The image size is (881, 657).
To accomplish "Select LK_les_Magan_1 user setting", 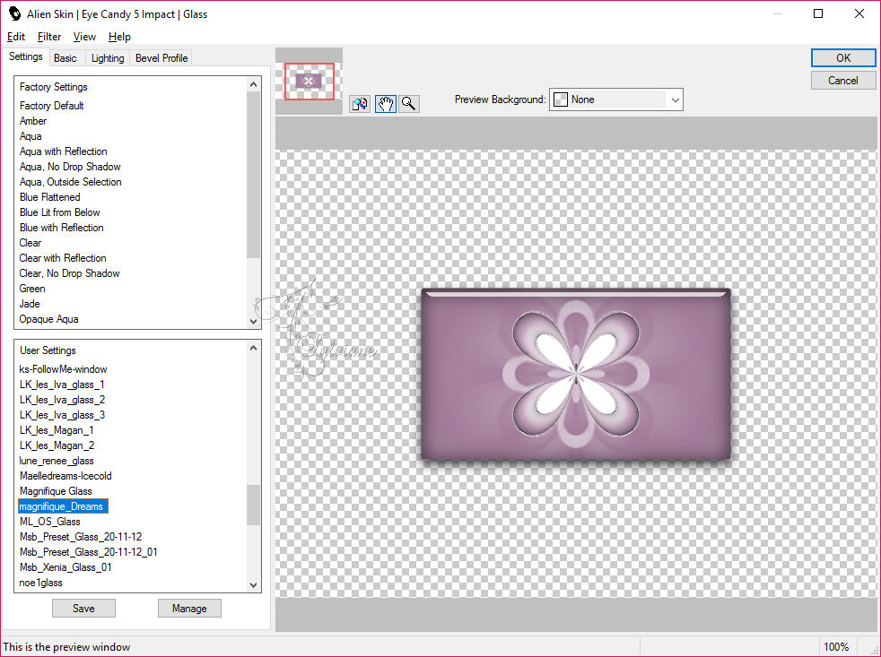I will point(57,429).
